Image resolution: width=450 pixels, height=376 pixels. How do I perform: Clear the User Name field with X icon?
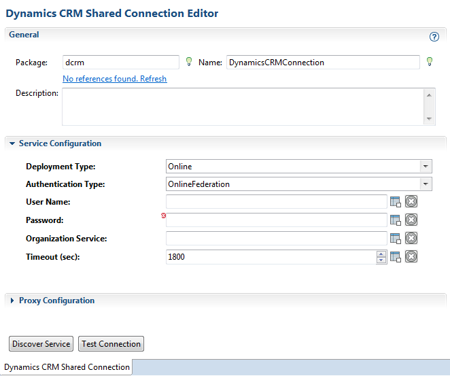coord(411,201)
